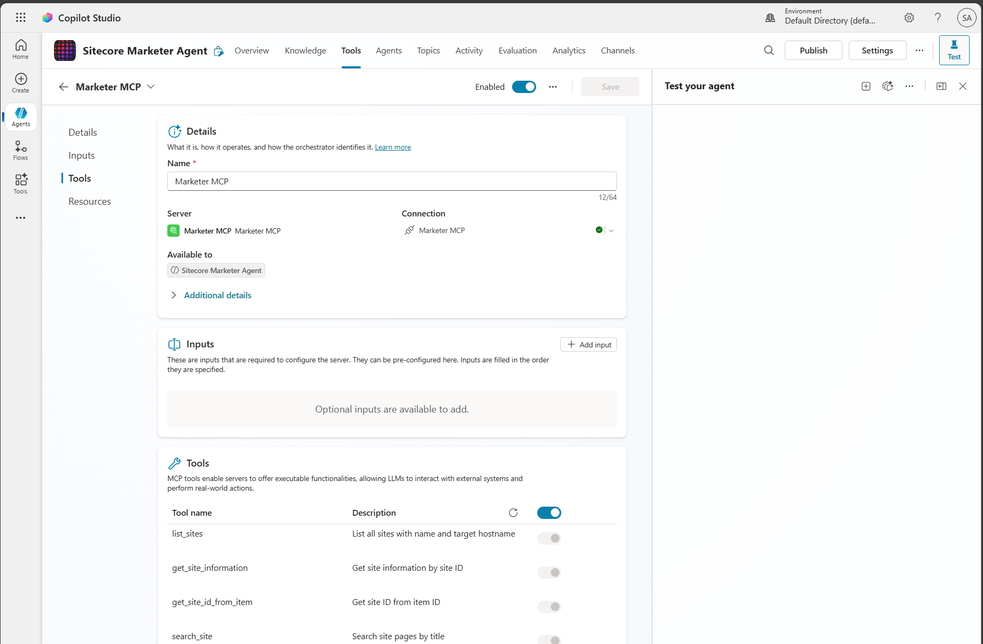Click the Add input button

pyautogui.click(x=589, y=345)
